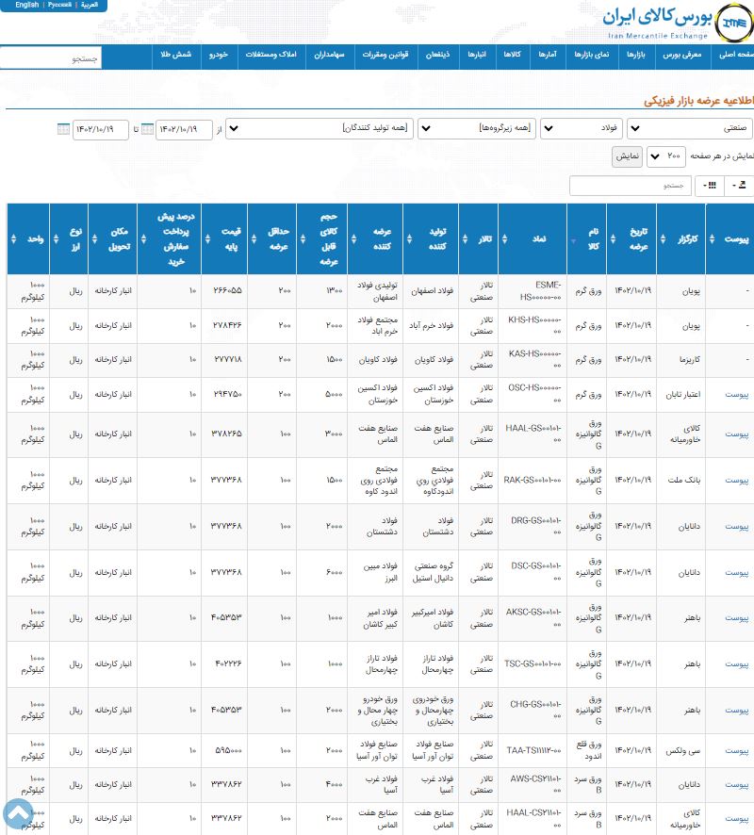Click the site search field in navbar
The height and width of the screenshot is (835, 754).
[x=50, y=58]
